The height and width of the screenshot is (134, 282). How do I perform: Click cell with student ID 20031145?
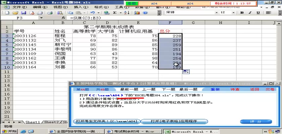point(33,45)
